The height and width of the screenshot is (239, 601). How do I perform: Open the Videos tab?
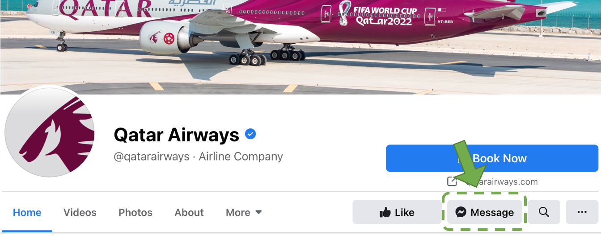tap(80, 213)
